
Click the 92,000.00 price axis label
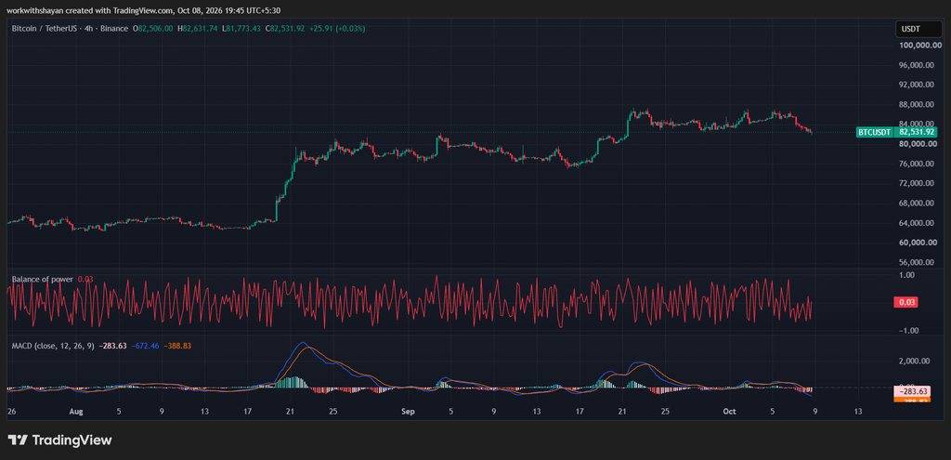[918, 85]
